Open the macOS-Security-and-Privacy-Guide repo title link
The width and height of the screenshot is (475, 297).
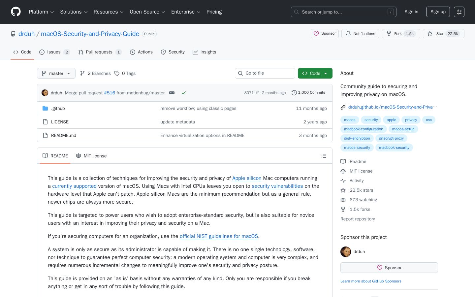pos(90,34)
